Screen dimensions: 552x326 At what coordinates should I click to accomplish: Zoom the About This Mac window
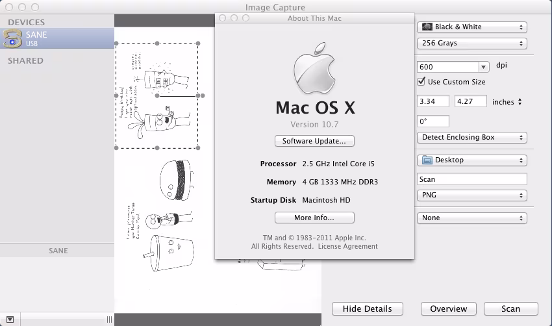pyautogui.click(x=245, y=18)
